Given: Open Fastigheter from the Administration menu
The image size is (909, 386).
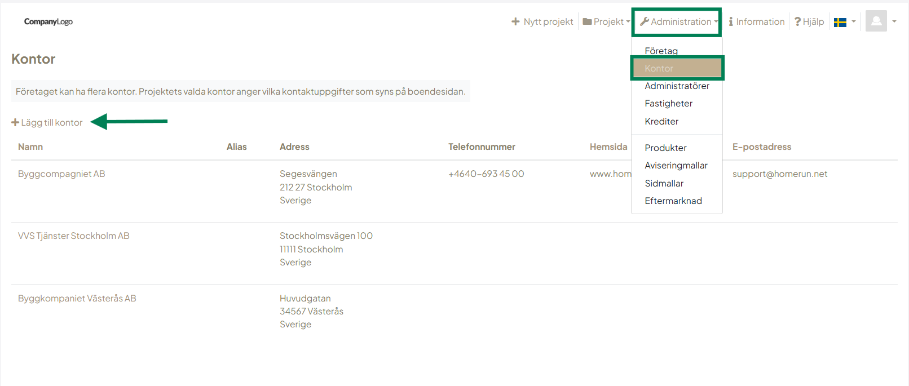Looking at the screenshot, I should point(668,103).
